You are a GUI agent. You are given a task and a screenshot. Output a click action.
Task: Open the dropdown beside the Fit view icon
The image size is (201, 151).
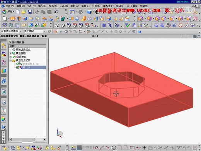pos(76,12)
